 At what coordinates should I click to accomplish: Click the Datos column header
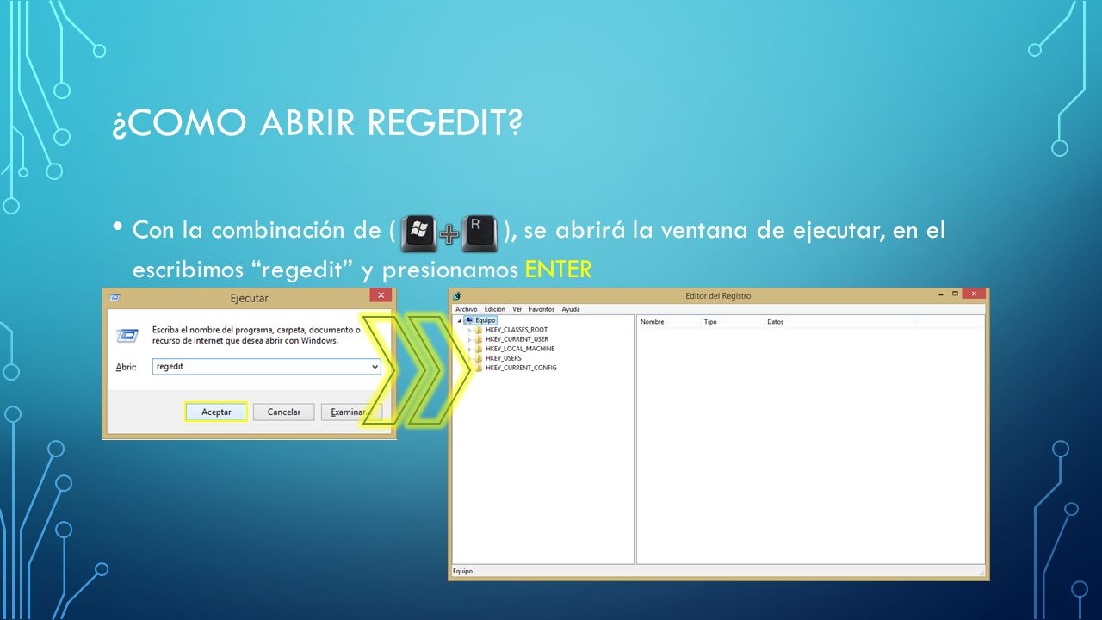pos(840,322)
